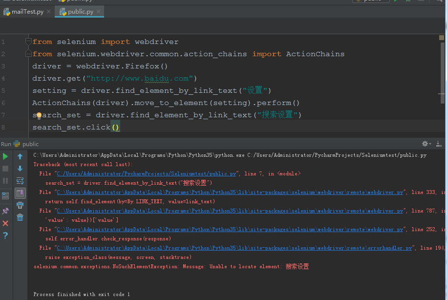Open the errorhandler.py line 194 link
The height and width of the screenshot is (300, 447).
[234, 248]
